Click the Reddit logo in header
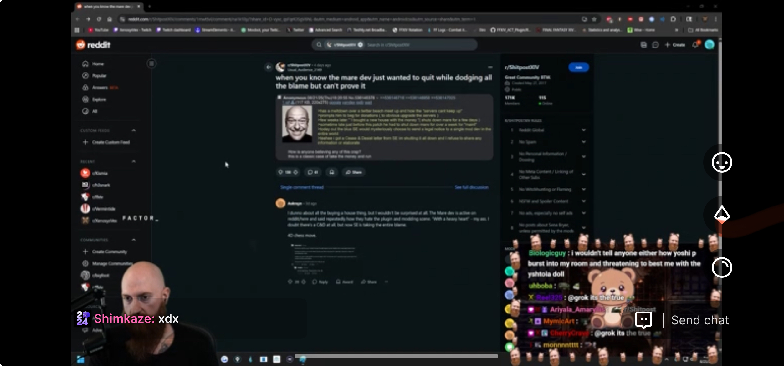 click(x=93, y=45)
